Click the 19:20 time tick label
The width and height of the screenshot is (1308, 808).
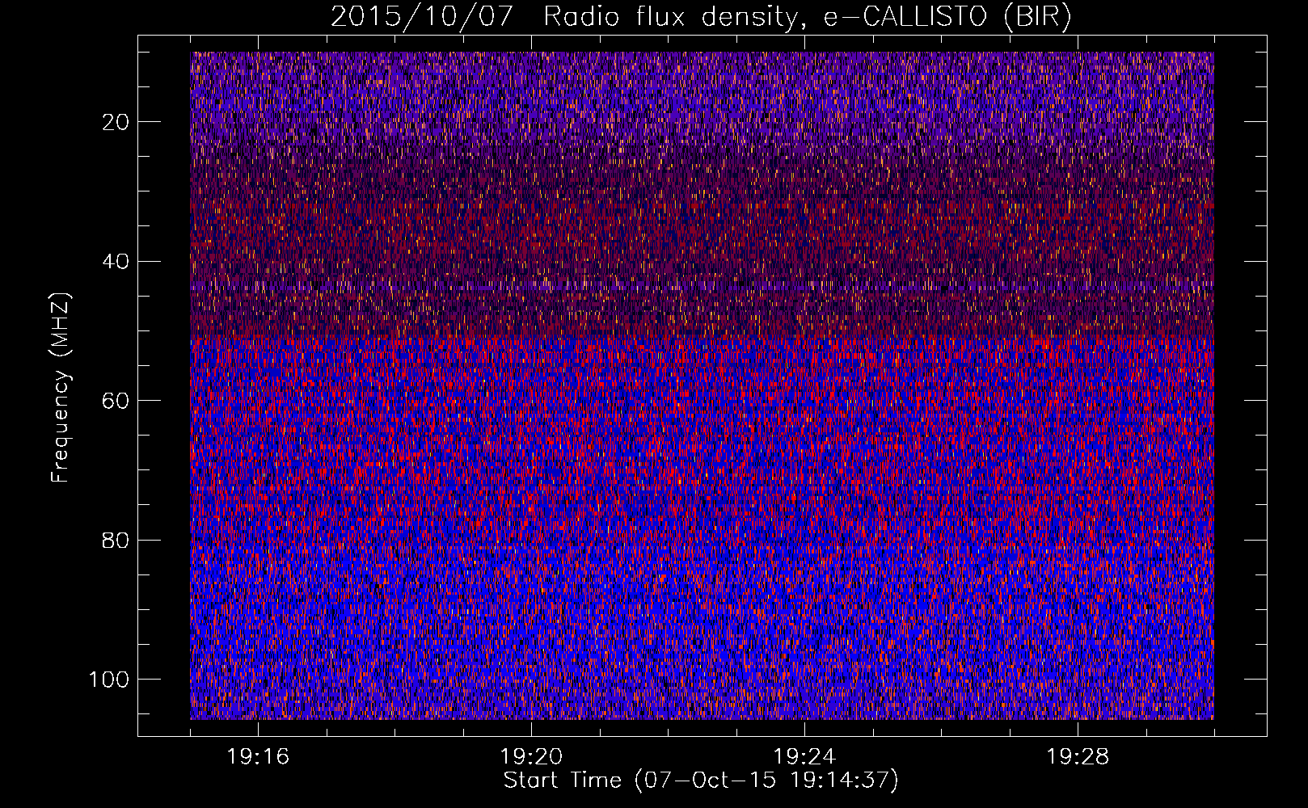(531, 757)
